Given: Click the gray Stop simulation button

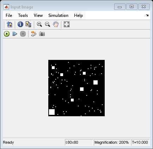Looking at the screenshot, I should pyautogui.click(x=23, y=34).
